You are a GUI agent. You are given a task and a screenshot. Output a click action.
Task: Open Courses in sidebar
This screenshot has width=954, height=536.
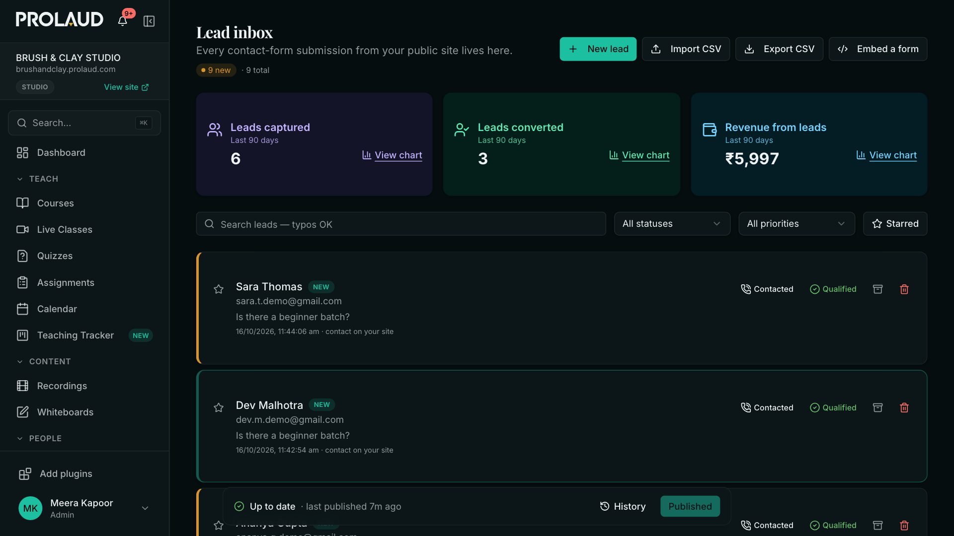[x=84, y=203]
